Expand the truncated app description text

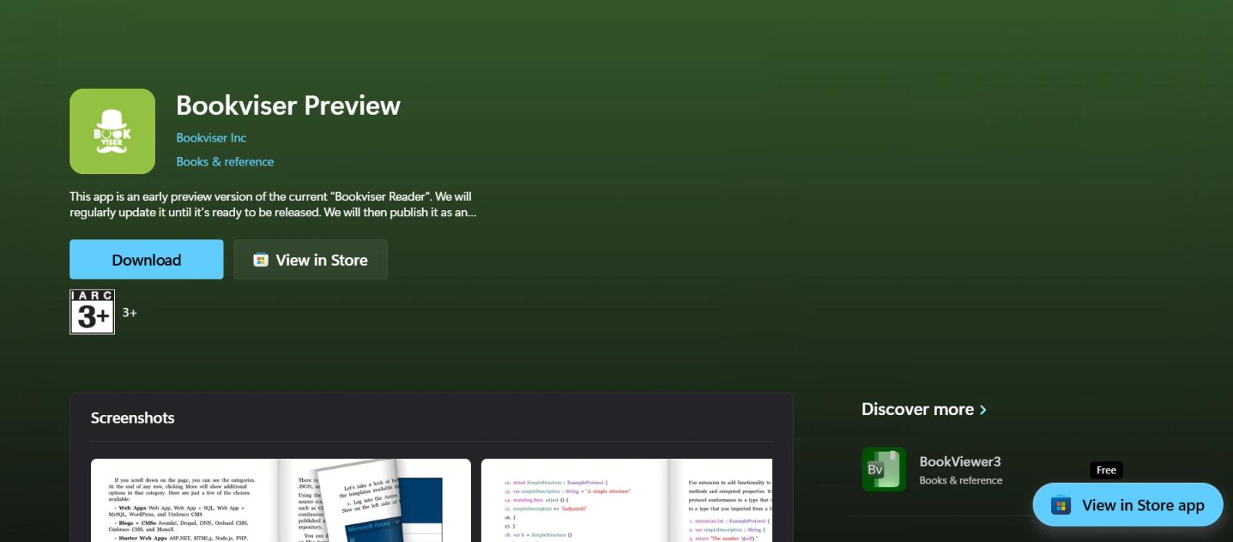tap(273, 204)
